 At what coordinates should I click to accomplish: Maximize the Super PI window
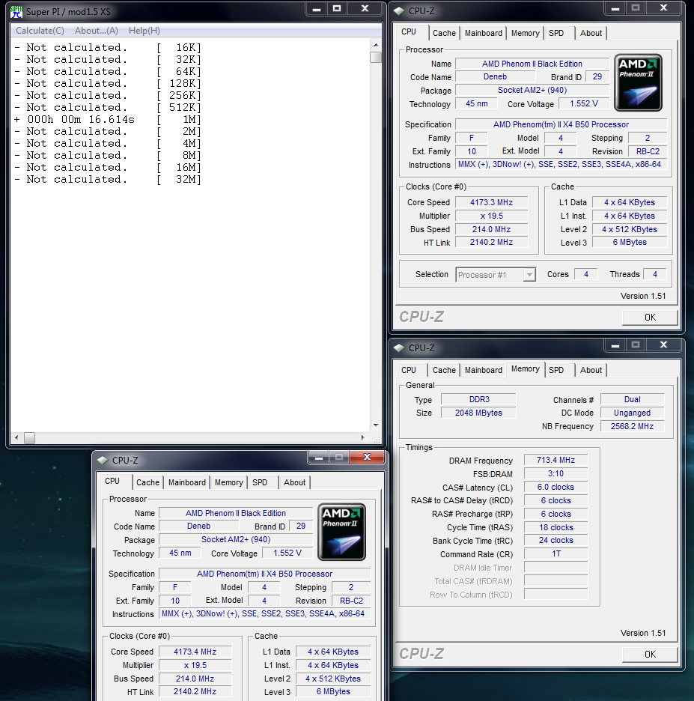[337, 9]
